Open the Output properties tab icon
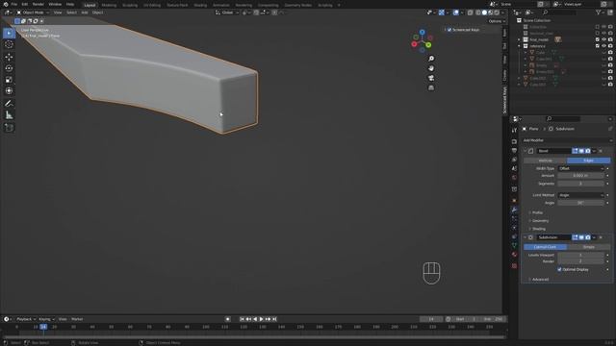Image resolution: width=616 pixels, height=346 pixels. tap(514, 151)
